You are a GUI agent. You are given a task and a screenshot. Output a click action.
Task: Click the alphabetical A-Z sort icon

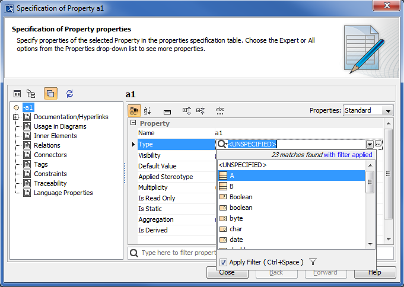click(147, 111)
